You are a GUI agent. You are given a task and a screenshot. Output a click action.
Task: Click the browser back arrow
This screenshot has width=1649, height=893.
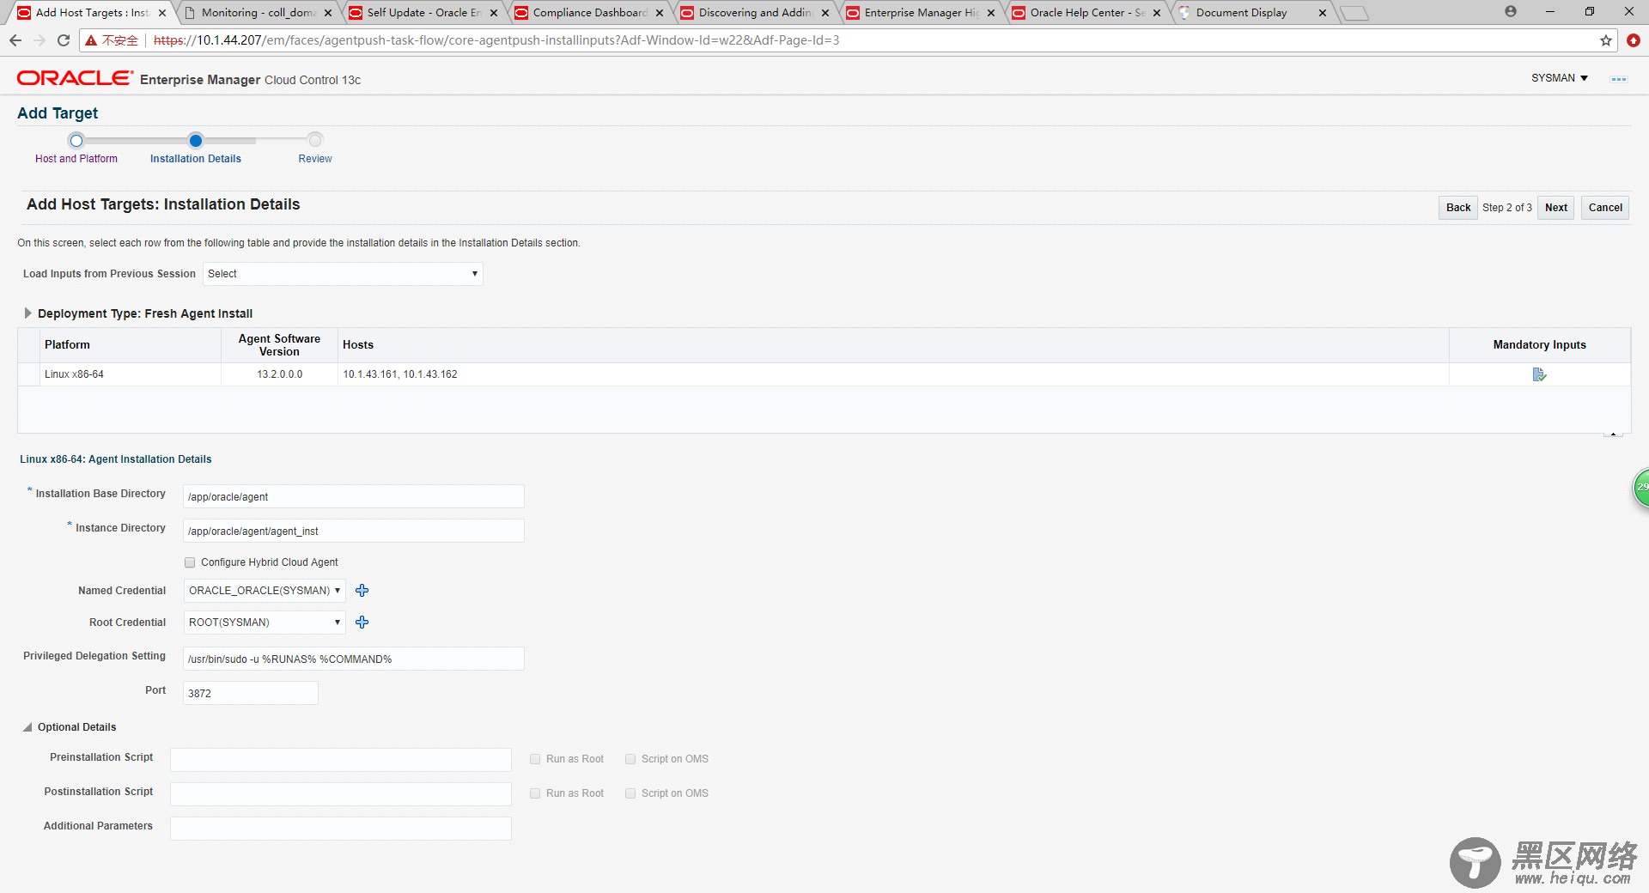pyautogui.click(x=15, y=40)
